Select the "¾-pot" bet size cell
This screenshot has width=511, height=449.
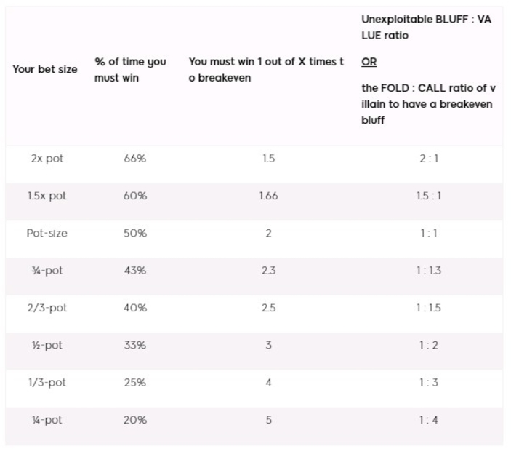(47, 271)
